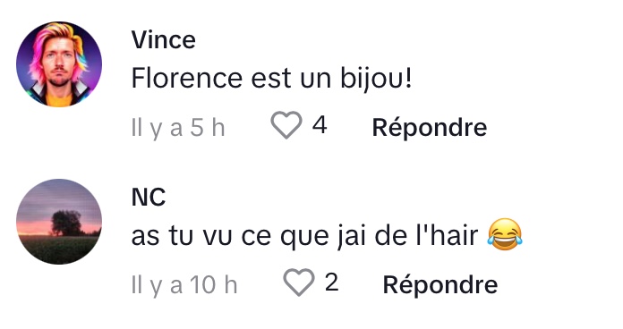This screenshot has height=329, width=623.
Task: Open the Vince username link
Action: pos(163,40)
